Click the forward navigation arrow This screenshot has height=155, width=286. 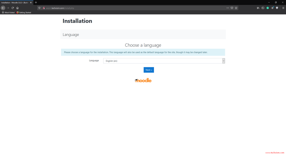pyautogui.click(x=8, y=8)
